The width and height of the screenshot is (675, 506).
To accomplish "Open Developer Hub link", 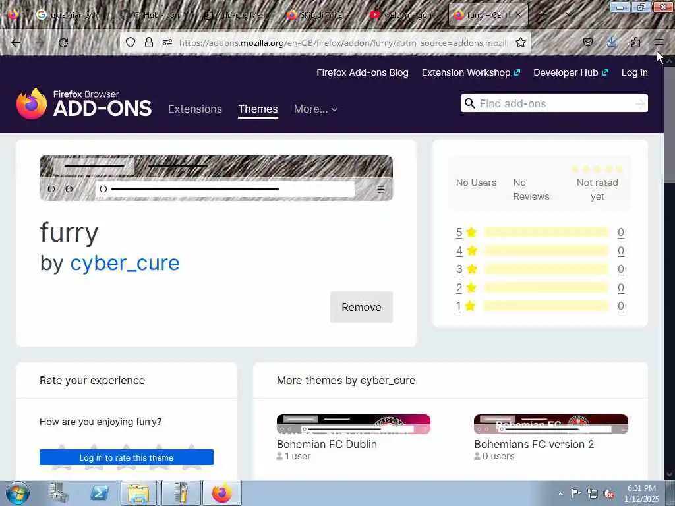I will click(x=571, y=72).
